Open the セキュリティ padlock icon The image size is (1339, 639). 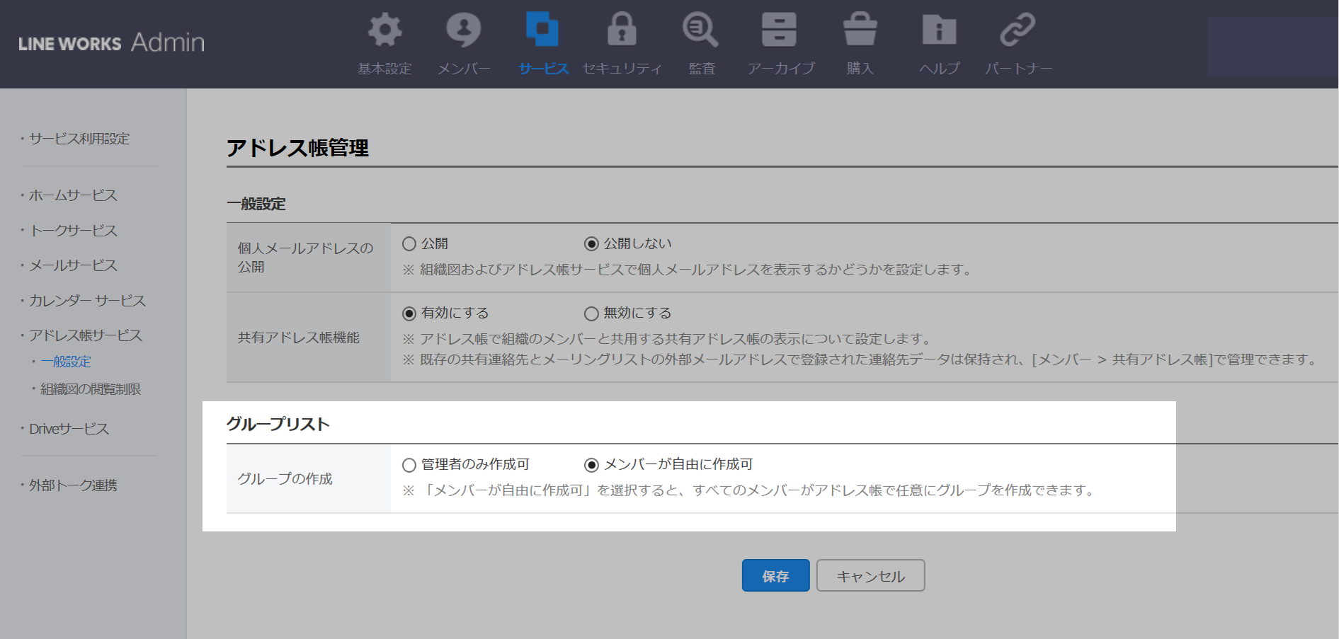coord(622,30)
